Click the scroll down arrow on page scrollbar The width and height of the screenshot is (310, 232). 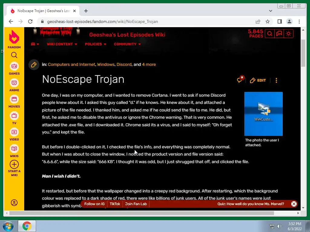coord(303,208)
